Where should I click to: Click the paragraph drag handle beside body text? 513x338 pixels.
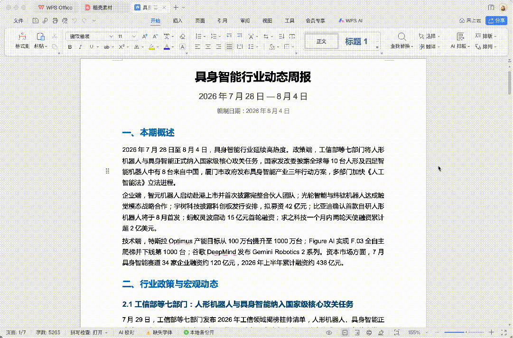click(107, 171)
